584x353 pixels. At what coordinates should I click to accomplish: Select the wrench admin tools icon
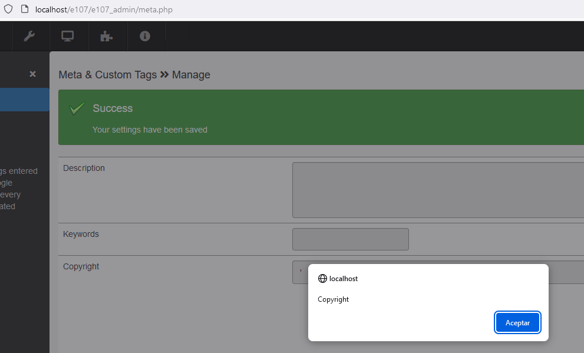(x=30, y=36)
